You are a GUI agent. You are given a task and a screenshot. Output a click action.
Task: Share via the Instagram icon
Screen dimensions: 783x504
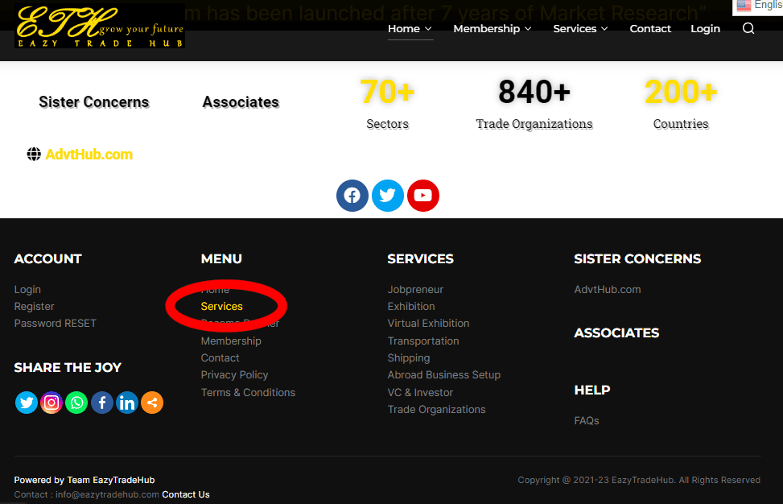click(52, 403)
